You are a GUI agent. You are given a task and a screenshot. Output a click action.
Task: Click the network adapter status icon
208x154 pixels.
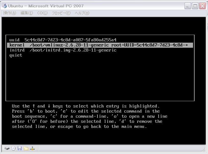tap(32, 148)
